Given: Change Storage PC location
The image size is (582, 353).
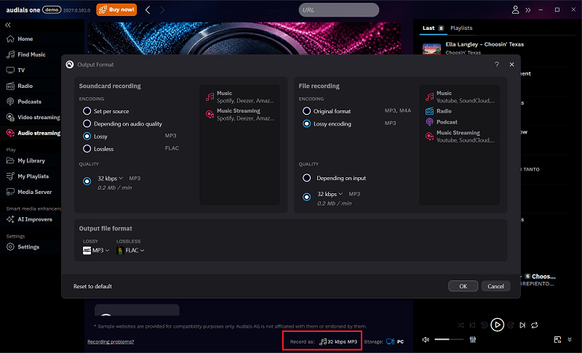Looking at the screenshot, I should click(395, 341).
